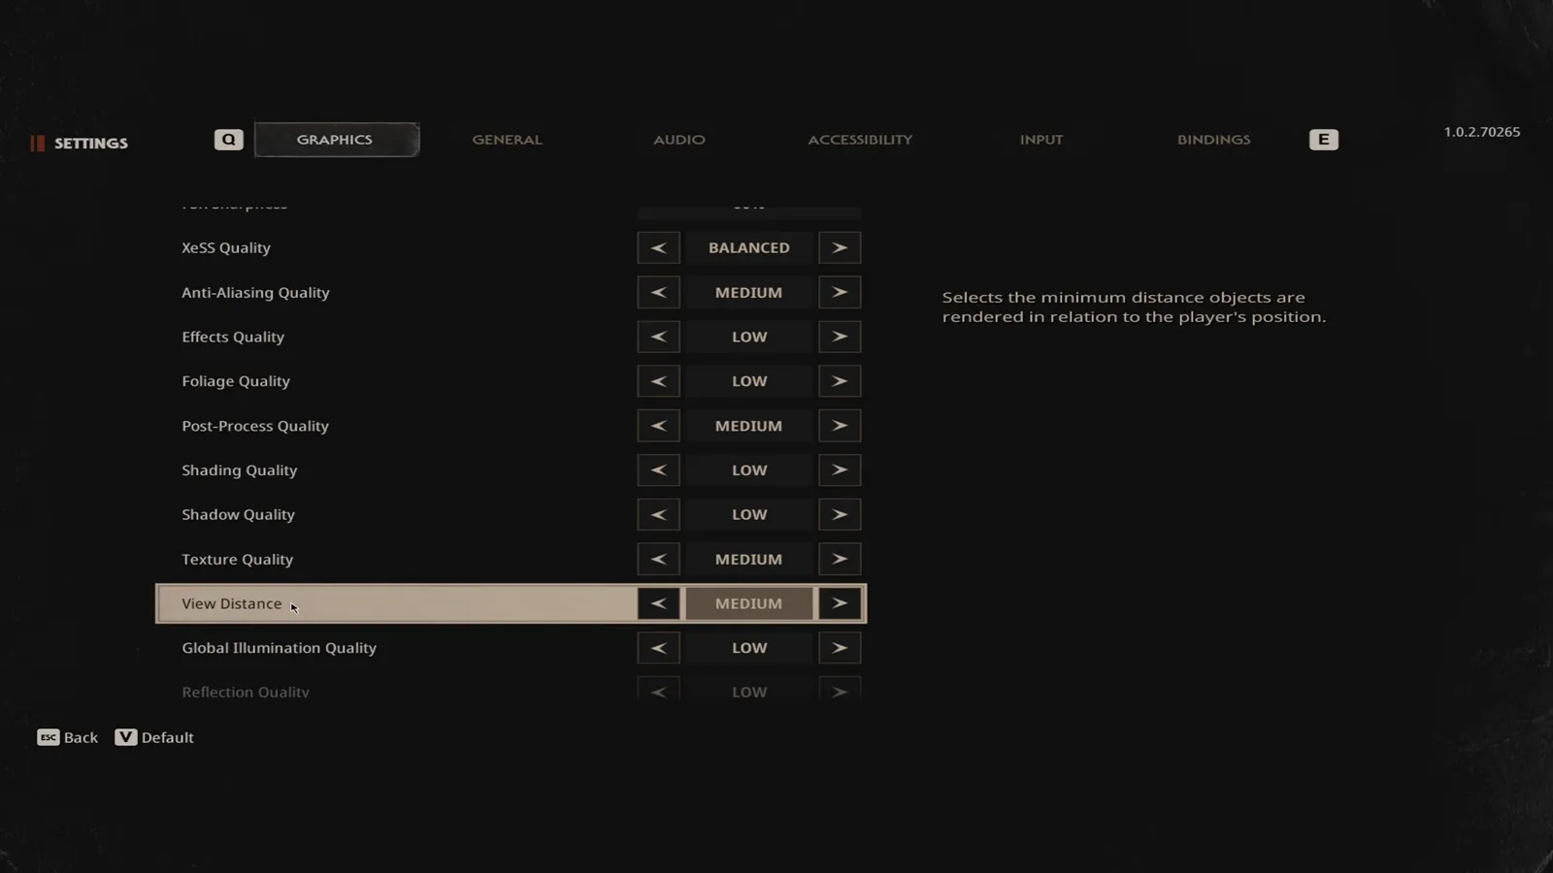The width and height of the screenshot is (1553, 873).
Task: Raise Global Illumination Quality with right arrow
Action: [840, 648]
